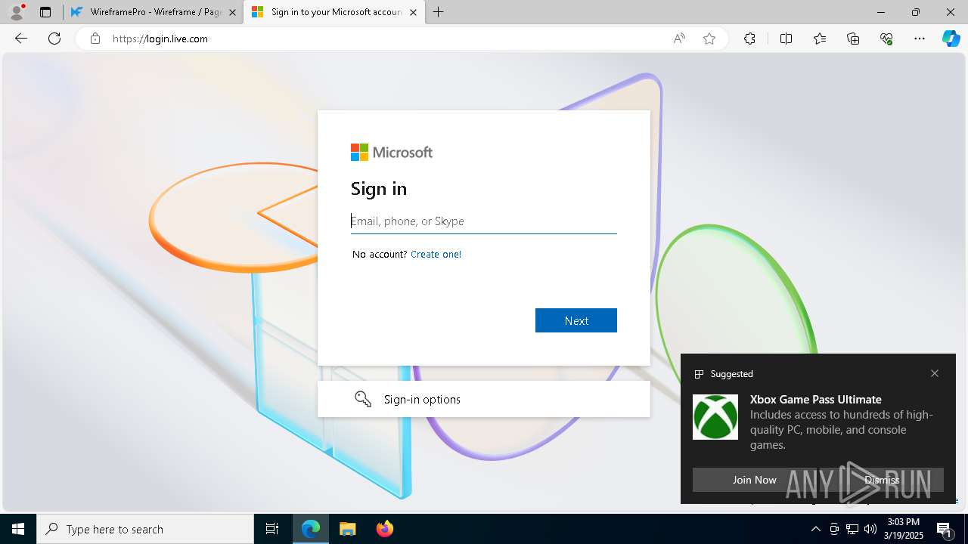Screen dimensions: 968x544
Task: Show hidden system tray icons
Action: coord(815,529)
